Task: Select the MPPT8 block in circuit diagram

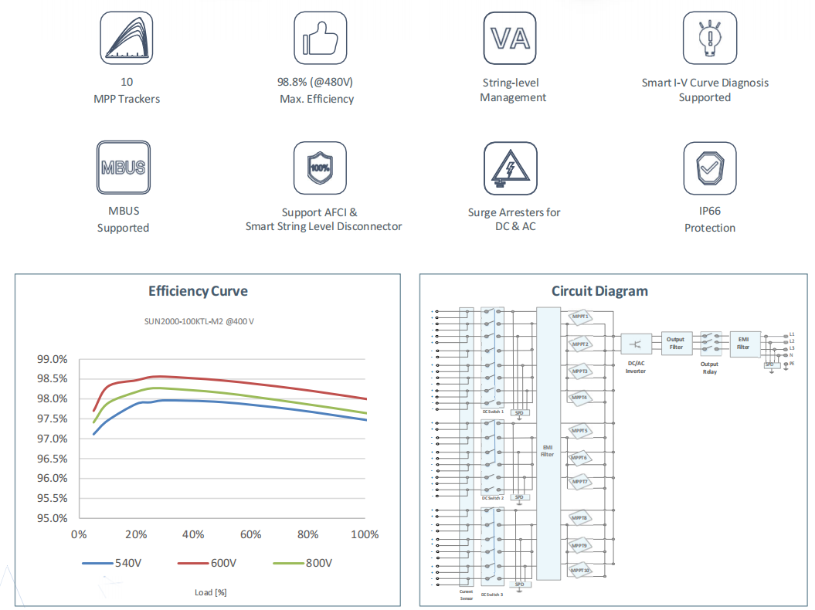Action: [x=579, y=518]
